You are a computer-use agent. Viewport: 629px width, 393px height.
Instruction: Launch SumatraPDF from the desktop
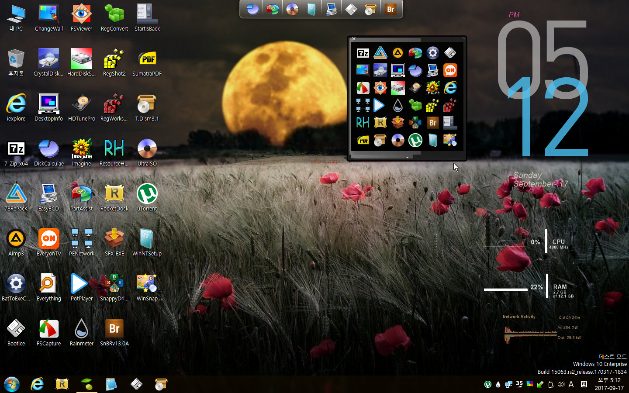(147, 63)
